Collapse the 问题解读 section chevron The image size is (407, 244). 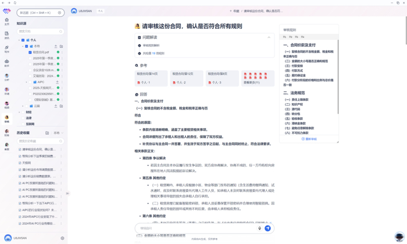[x=269, y=37]
